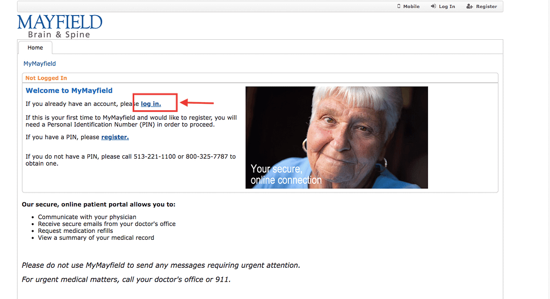Click the 'register.' link for PIN holders
Viewport: 550px width, 299px height.
click(x=115, y=137)
